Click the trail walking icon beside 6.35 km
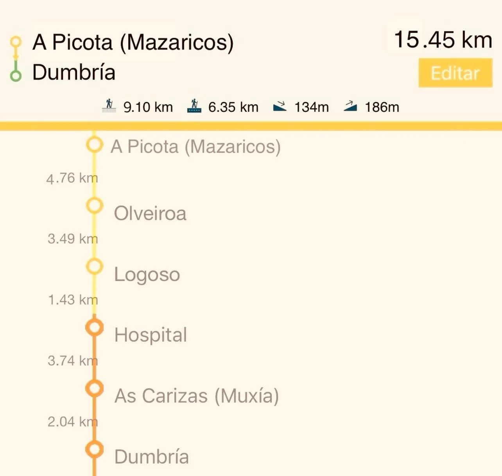Image resolution: width=502 pixels, height=476 pixels. click(194, 106)
